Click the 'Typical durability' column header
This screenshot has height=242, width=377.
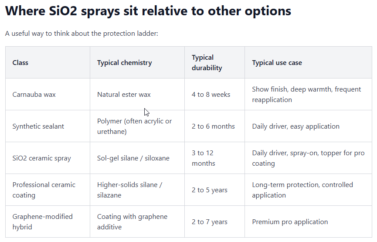click(x=215, y=62)
